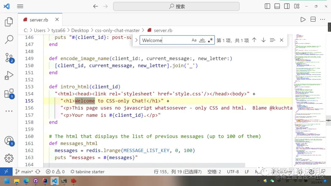Show additional views ellipsis in activity bar

tap(9, 111)
